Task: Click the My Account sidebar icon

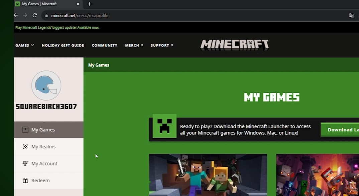Action: click(x=25, y=164)
